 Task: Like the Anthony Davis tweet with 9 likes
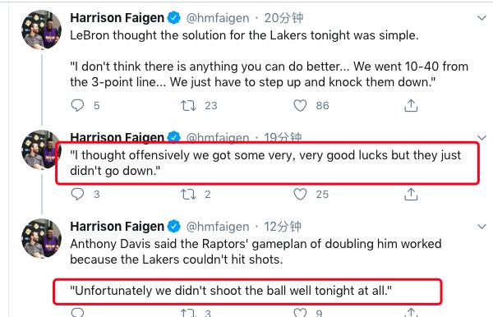point(300,313)
